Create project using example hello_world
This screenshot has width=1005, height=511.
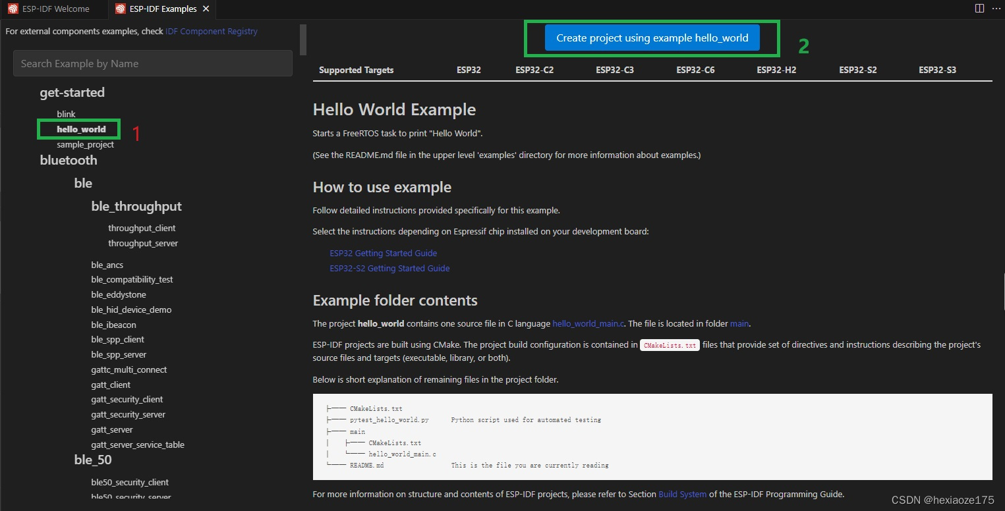point(652,38)
